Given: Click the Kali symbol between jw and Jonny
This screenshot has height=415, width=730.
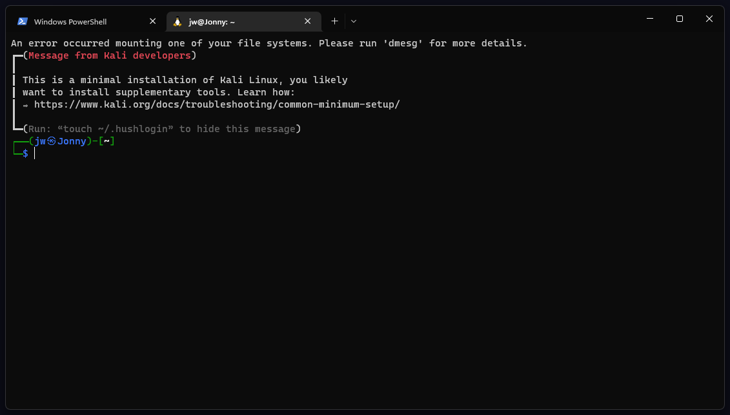Looking at the screenshot, I should point(52,141).
